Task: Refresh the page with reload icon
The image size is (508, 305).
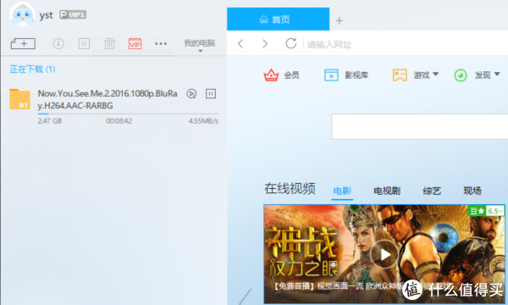Action: click(x=291, y=43)
